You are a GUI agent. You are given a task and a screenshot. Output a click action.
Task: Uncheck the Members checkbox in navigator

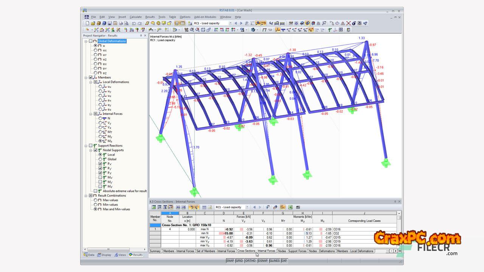90,77
